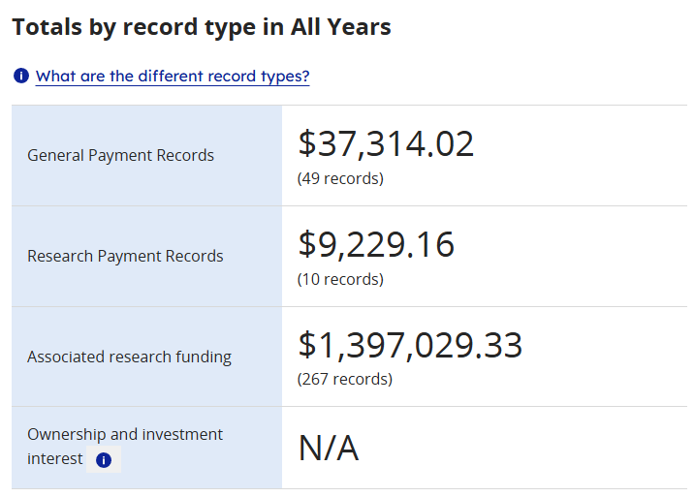Click the $9,229.16 amount
This screenshot has height=497, width=695.
[376, 244]
